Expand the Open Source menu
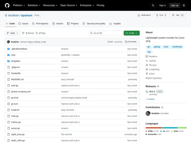 tap(69, 5)
